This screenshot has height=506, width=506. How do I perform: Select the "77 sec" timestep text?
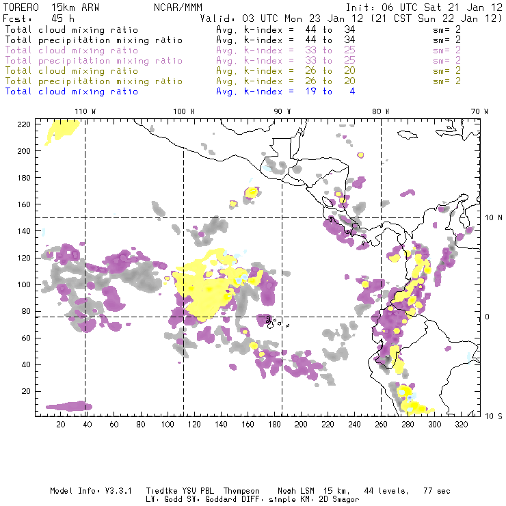tap(437, 491)
